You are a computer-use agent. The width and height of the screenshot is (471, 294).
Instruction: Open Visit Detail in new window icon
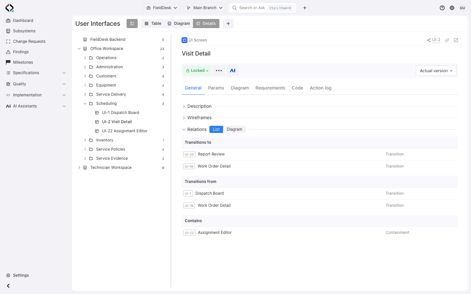pyautogui.click(x=456, y=40)
